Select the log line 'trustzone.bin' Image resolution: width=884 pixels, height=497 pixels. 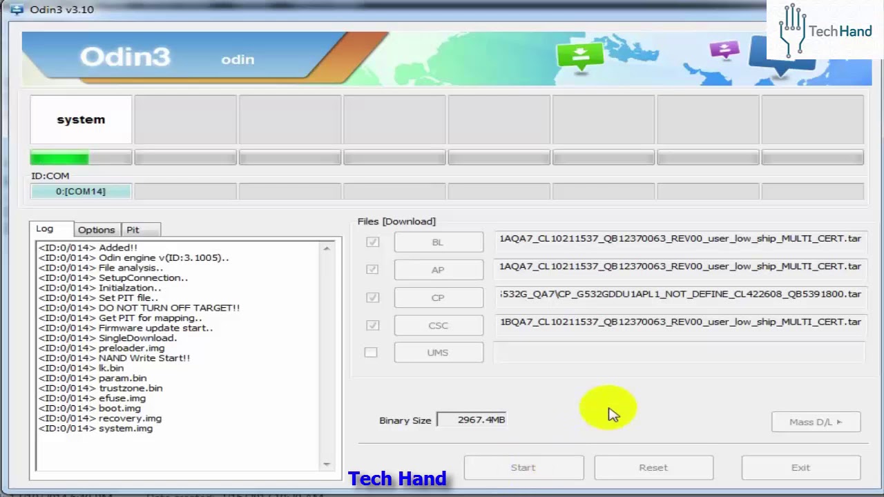click(x=101, y=388)
